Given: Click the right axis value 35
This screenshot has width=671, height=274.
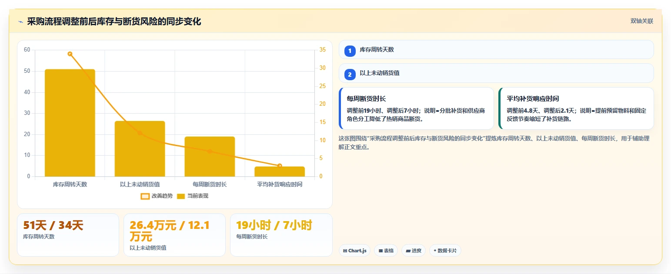Looking at the screenshot, I should click(x=322, y=50).
